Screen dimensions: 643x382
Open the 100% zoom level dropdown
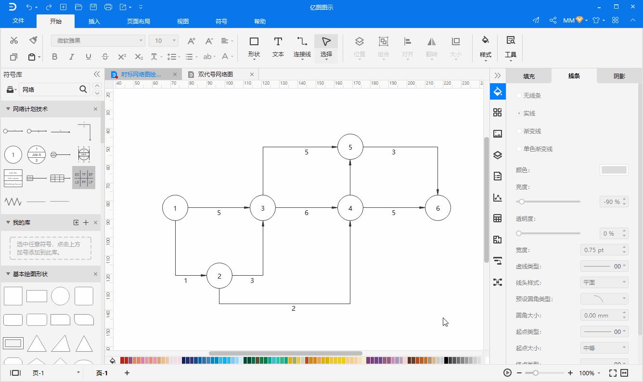tap(590, 373)
